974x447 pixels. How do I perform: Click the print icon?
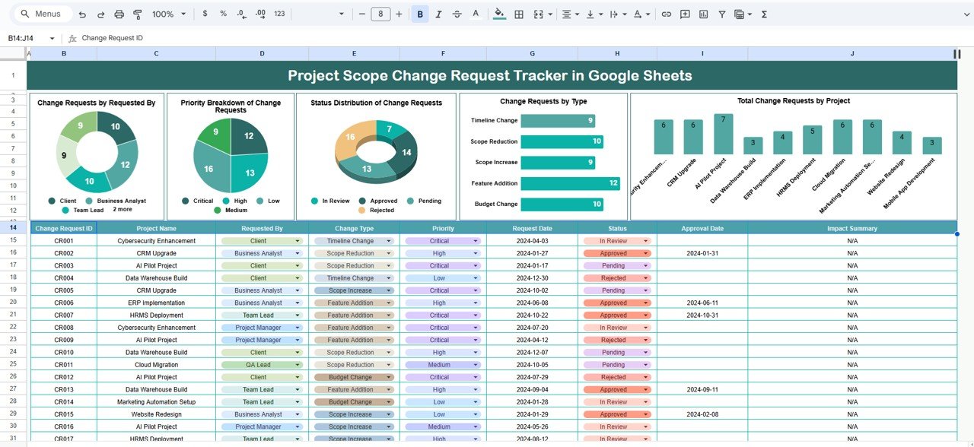coord(119,14)
